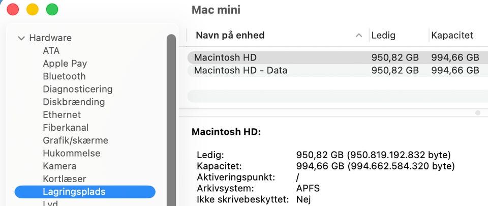Open Fiberkanal sidebar entry
Viewport: 488px width, 206px height.
tap(65, 128)
